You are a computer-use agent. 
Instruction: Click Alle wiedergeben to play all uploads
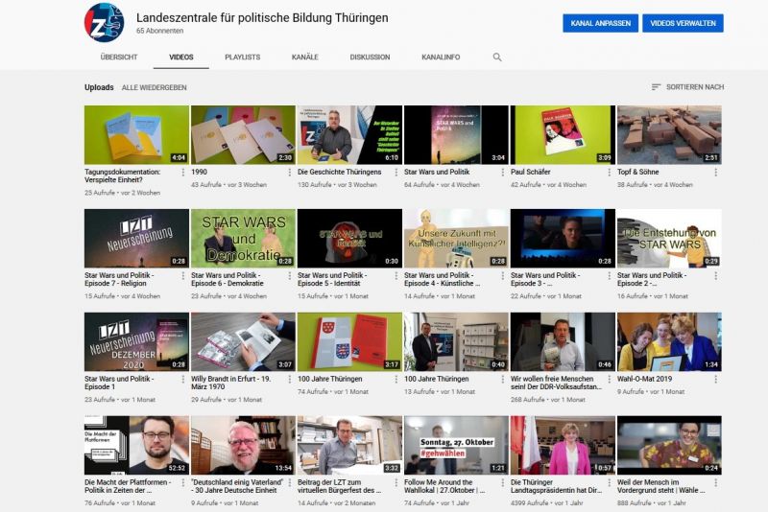click(x=155, y=87)
